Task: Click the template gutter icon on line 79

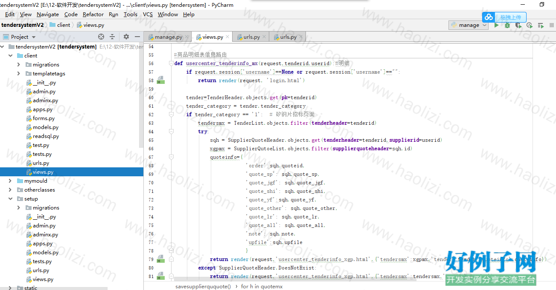Action: click(x=160, y=259)
